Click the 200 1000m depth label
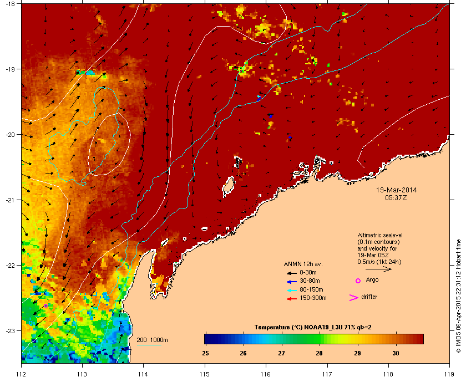The image size is (466, 377). [152, 340]
